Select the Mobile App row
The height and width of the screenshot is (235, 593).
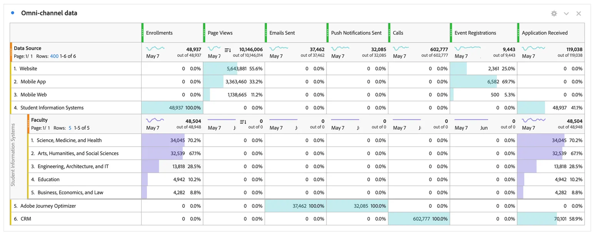point(76,81)
